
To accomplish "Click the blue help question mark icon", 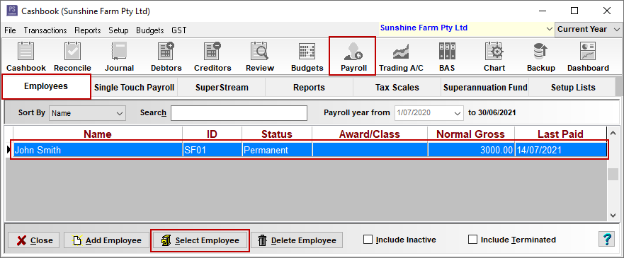I will (x=607, y=240).
